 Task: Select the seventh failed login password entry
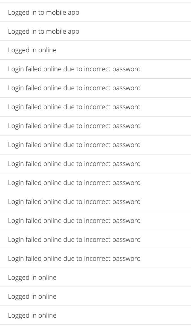[74, 183]
